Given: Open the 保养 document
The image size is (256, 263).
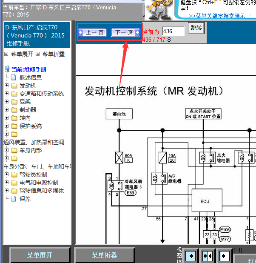Looking at the screenshot, I should 25,199.
